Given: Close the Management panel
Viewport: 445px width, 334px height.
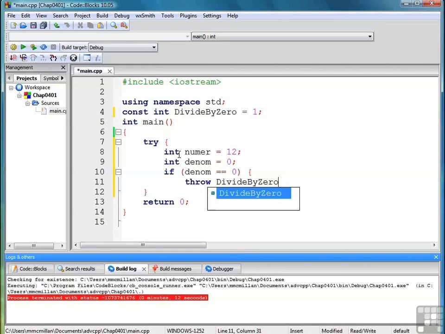Looking at the screenshot, I should pos(64,68).
